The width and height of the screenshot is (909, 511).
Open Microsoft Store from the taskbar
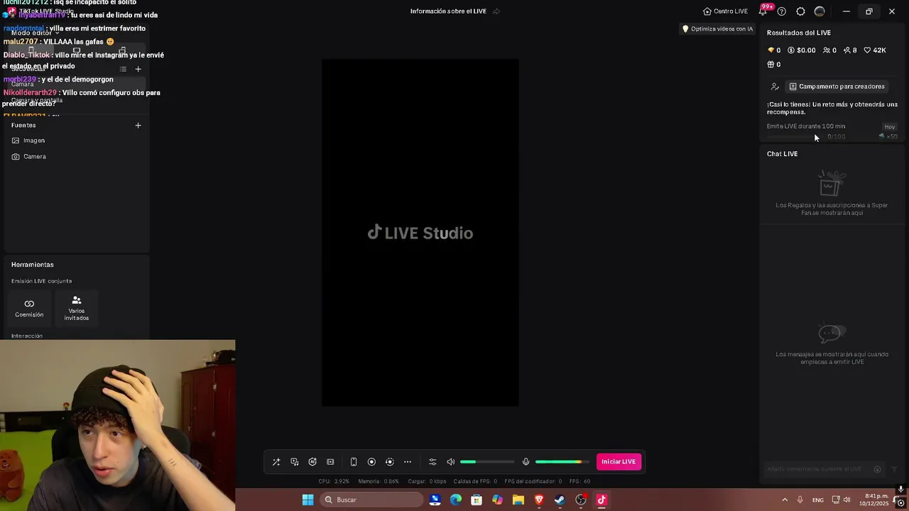(477, 500)
